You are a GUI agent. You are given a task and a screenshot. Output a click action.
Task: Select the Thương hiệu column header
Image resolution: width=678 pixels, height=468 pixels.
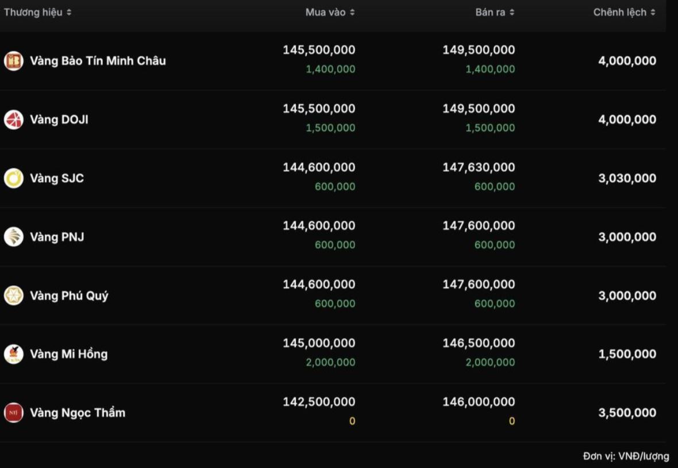pos(33,12)
